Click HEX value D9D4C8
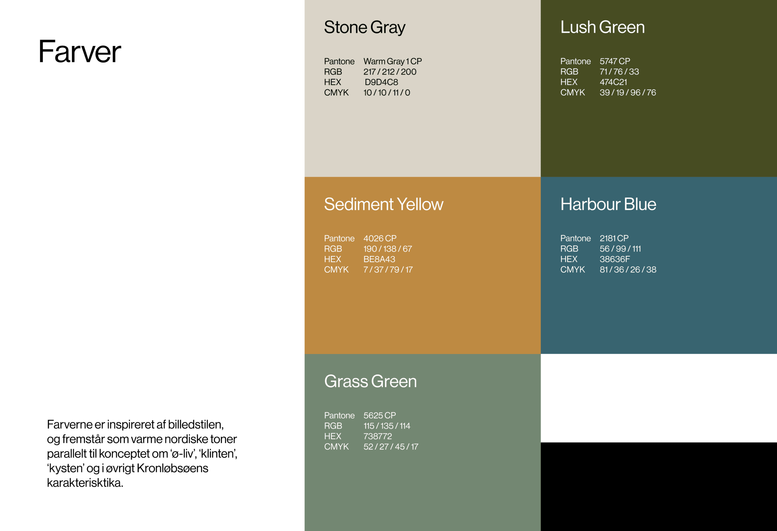 (381, 82)
